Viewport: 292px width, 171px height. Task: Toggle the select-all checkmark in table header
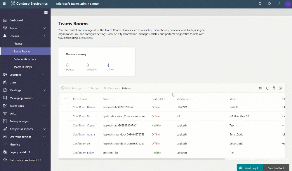65,99
